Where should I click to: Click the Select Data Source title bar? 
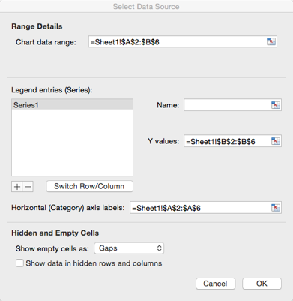(x=146, y=6)
